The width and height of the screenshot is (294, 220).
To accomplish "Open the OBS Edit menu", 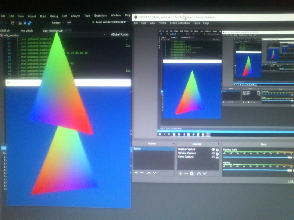I will 144,23.
